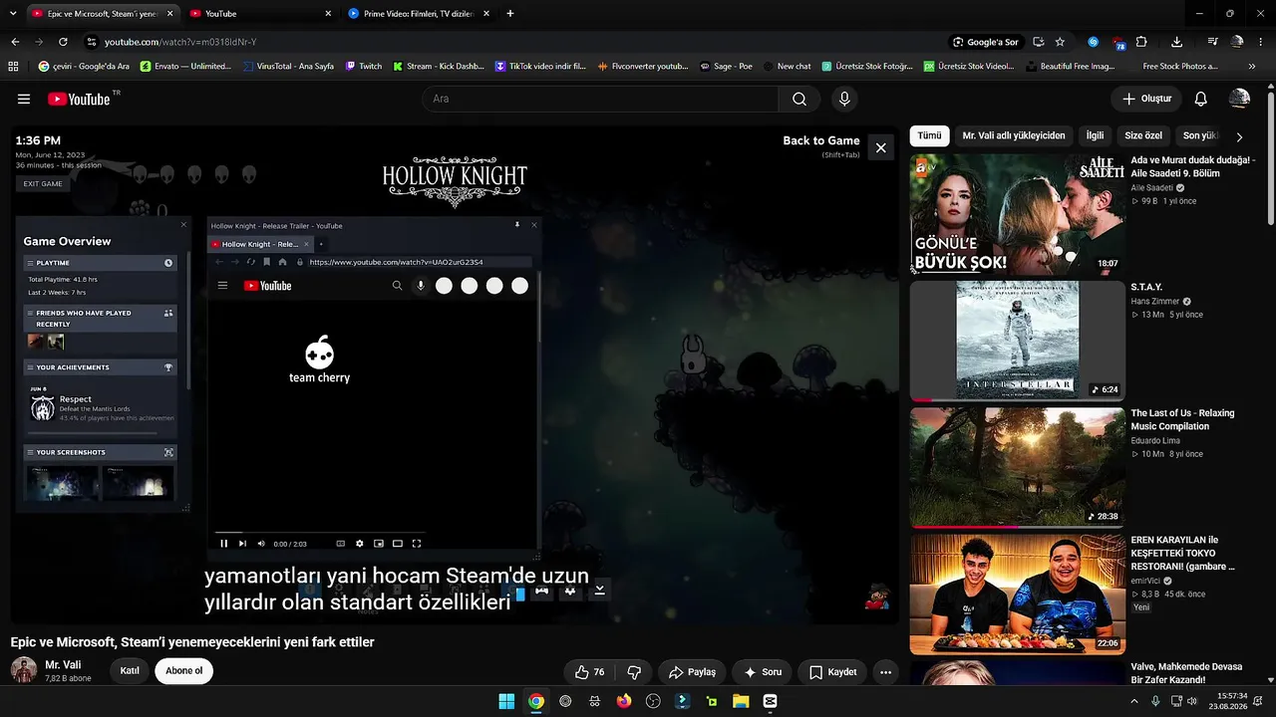The image size is (1276, 717).
Task: Open the Chrome profile avatar
Action: pos(1237,42)
